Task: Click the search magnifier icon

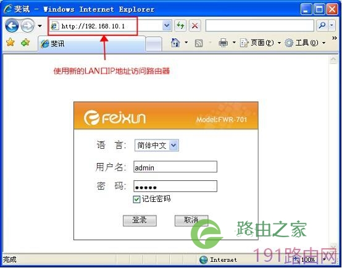Action: pyautogui.click(x=322, y=25)
